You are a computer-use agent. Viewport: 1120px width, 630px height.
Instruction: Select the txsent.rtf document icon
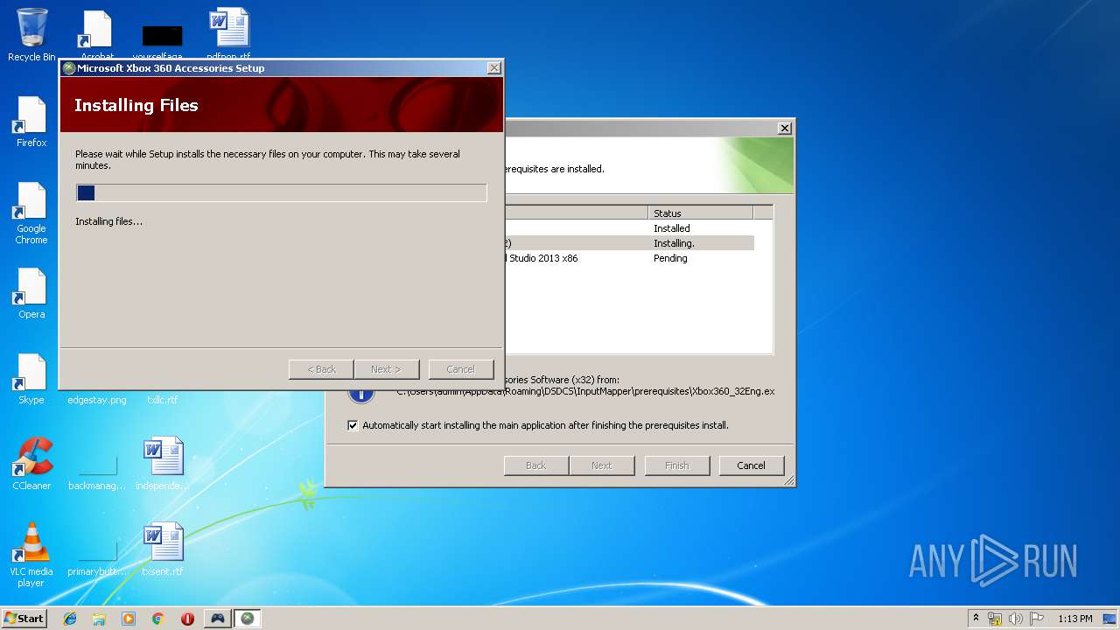tap(163, 549)
